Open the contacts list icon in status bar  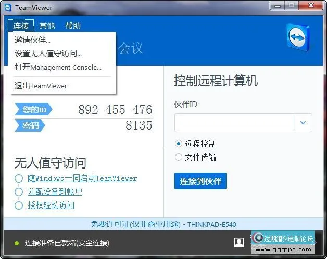click(239, 242)
